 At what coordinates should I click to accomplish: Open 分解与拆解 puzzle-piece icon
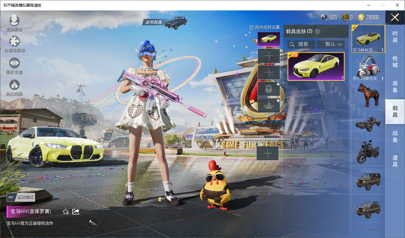tap(14, 41)
